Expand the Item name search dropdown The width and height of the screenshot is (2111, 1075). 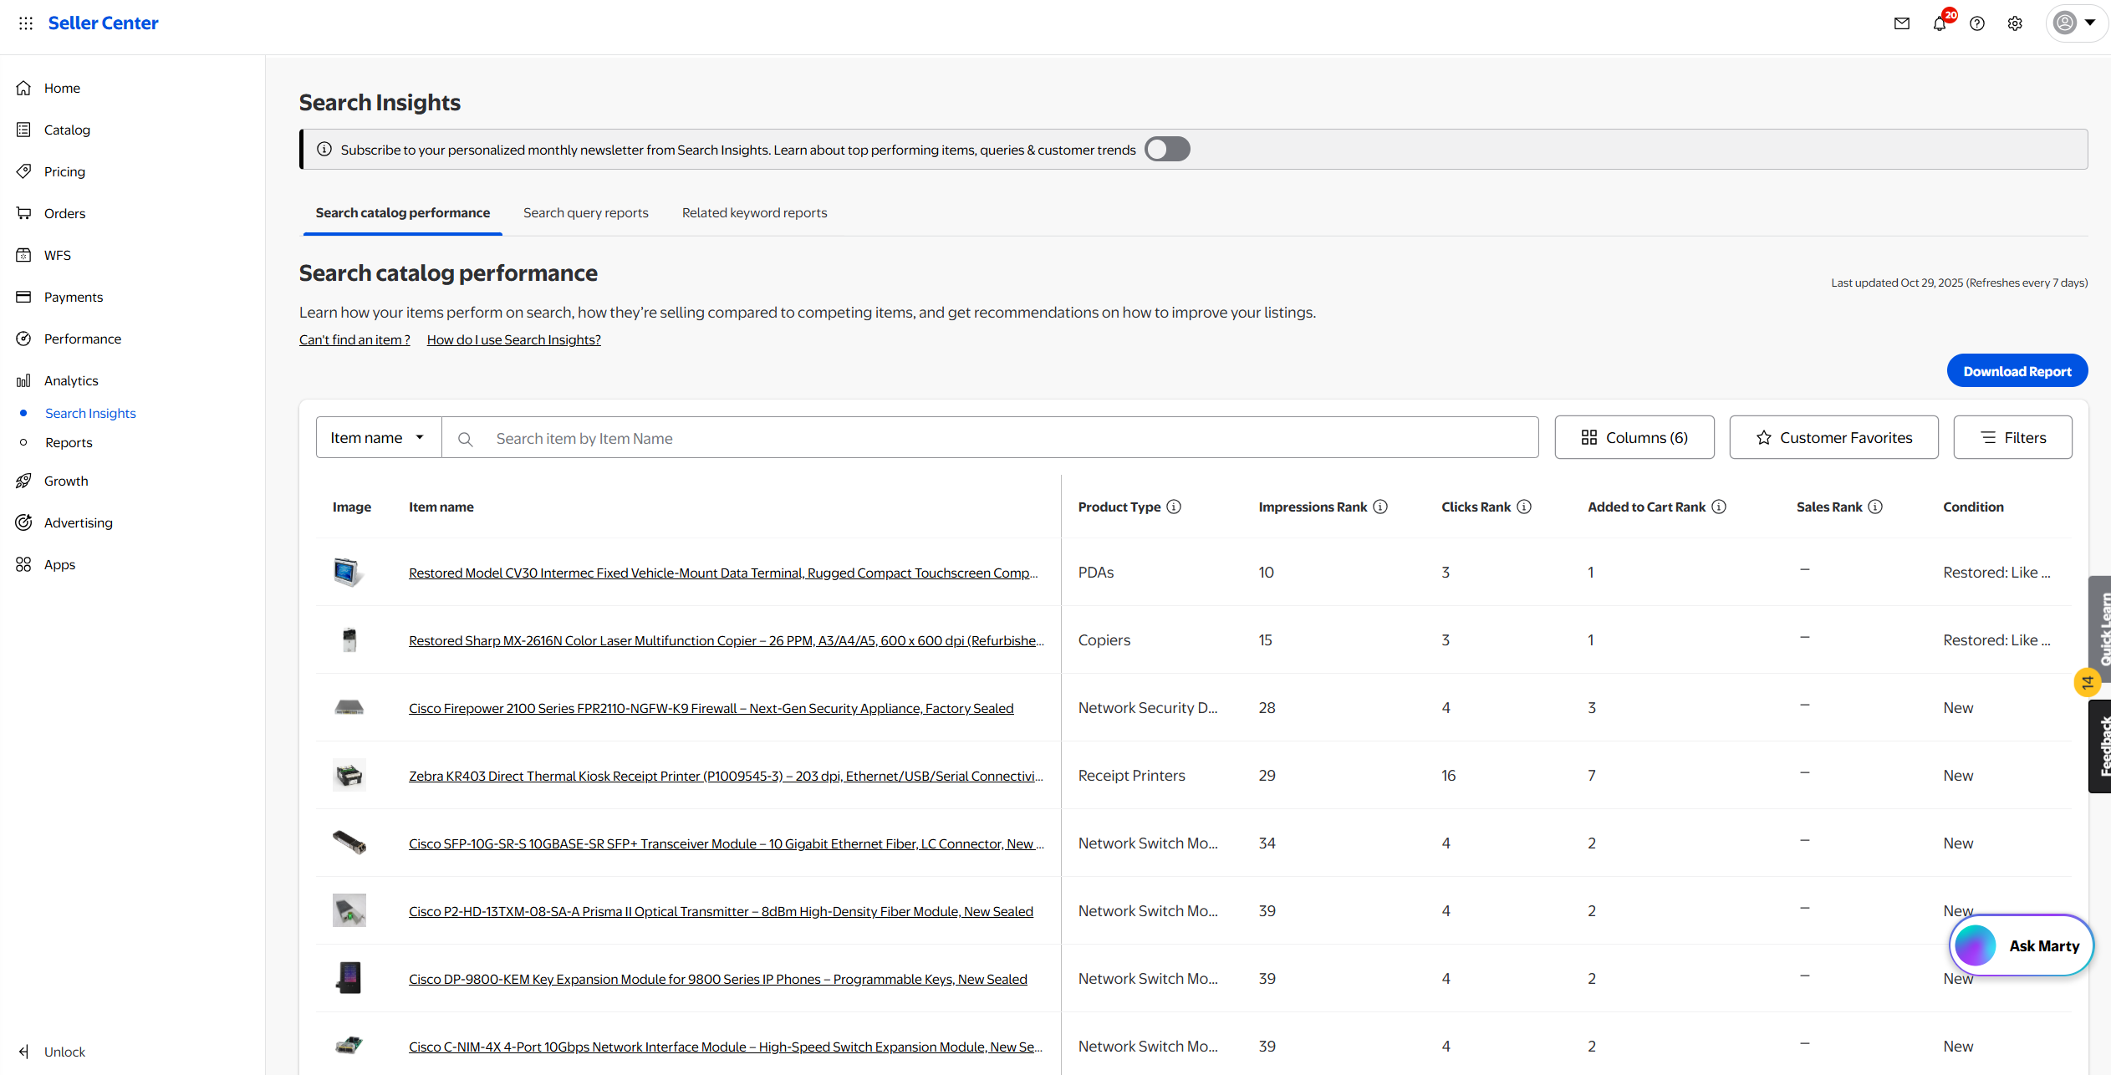click(x=379, y=437)
